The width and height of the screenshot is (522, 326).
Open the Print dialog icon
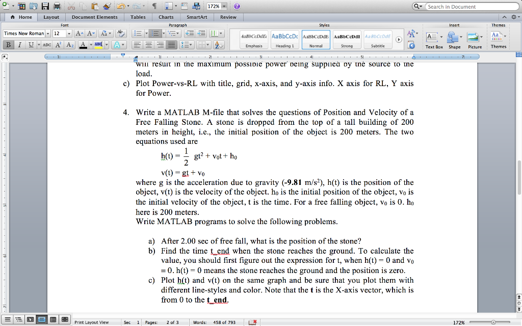click(x=57, y=6)
